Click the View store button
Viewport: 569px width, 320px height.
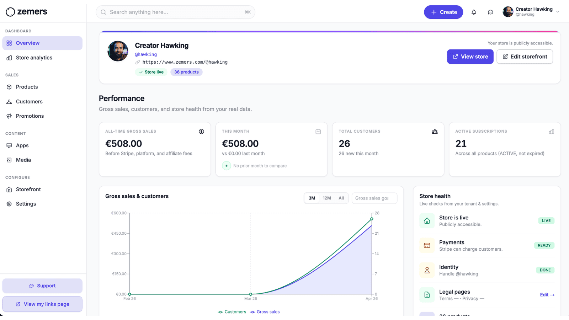tap(470, 57)
